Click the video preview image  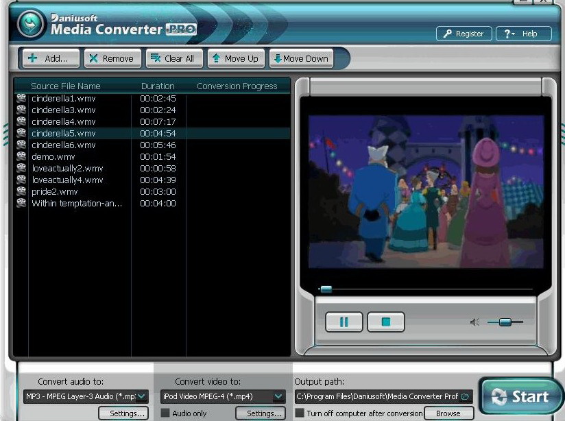pos(426,192)
